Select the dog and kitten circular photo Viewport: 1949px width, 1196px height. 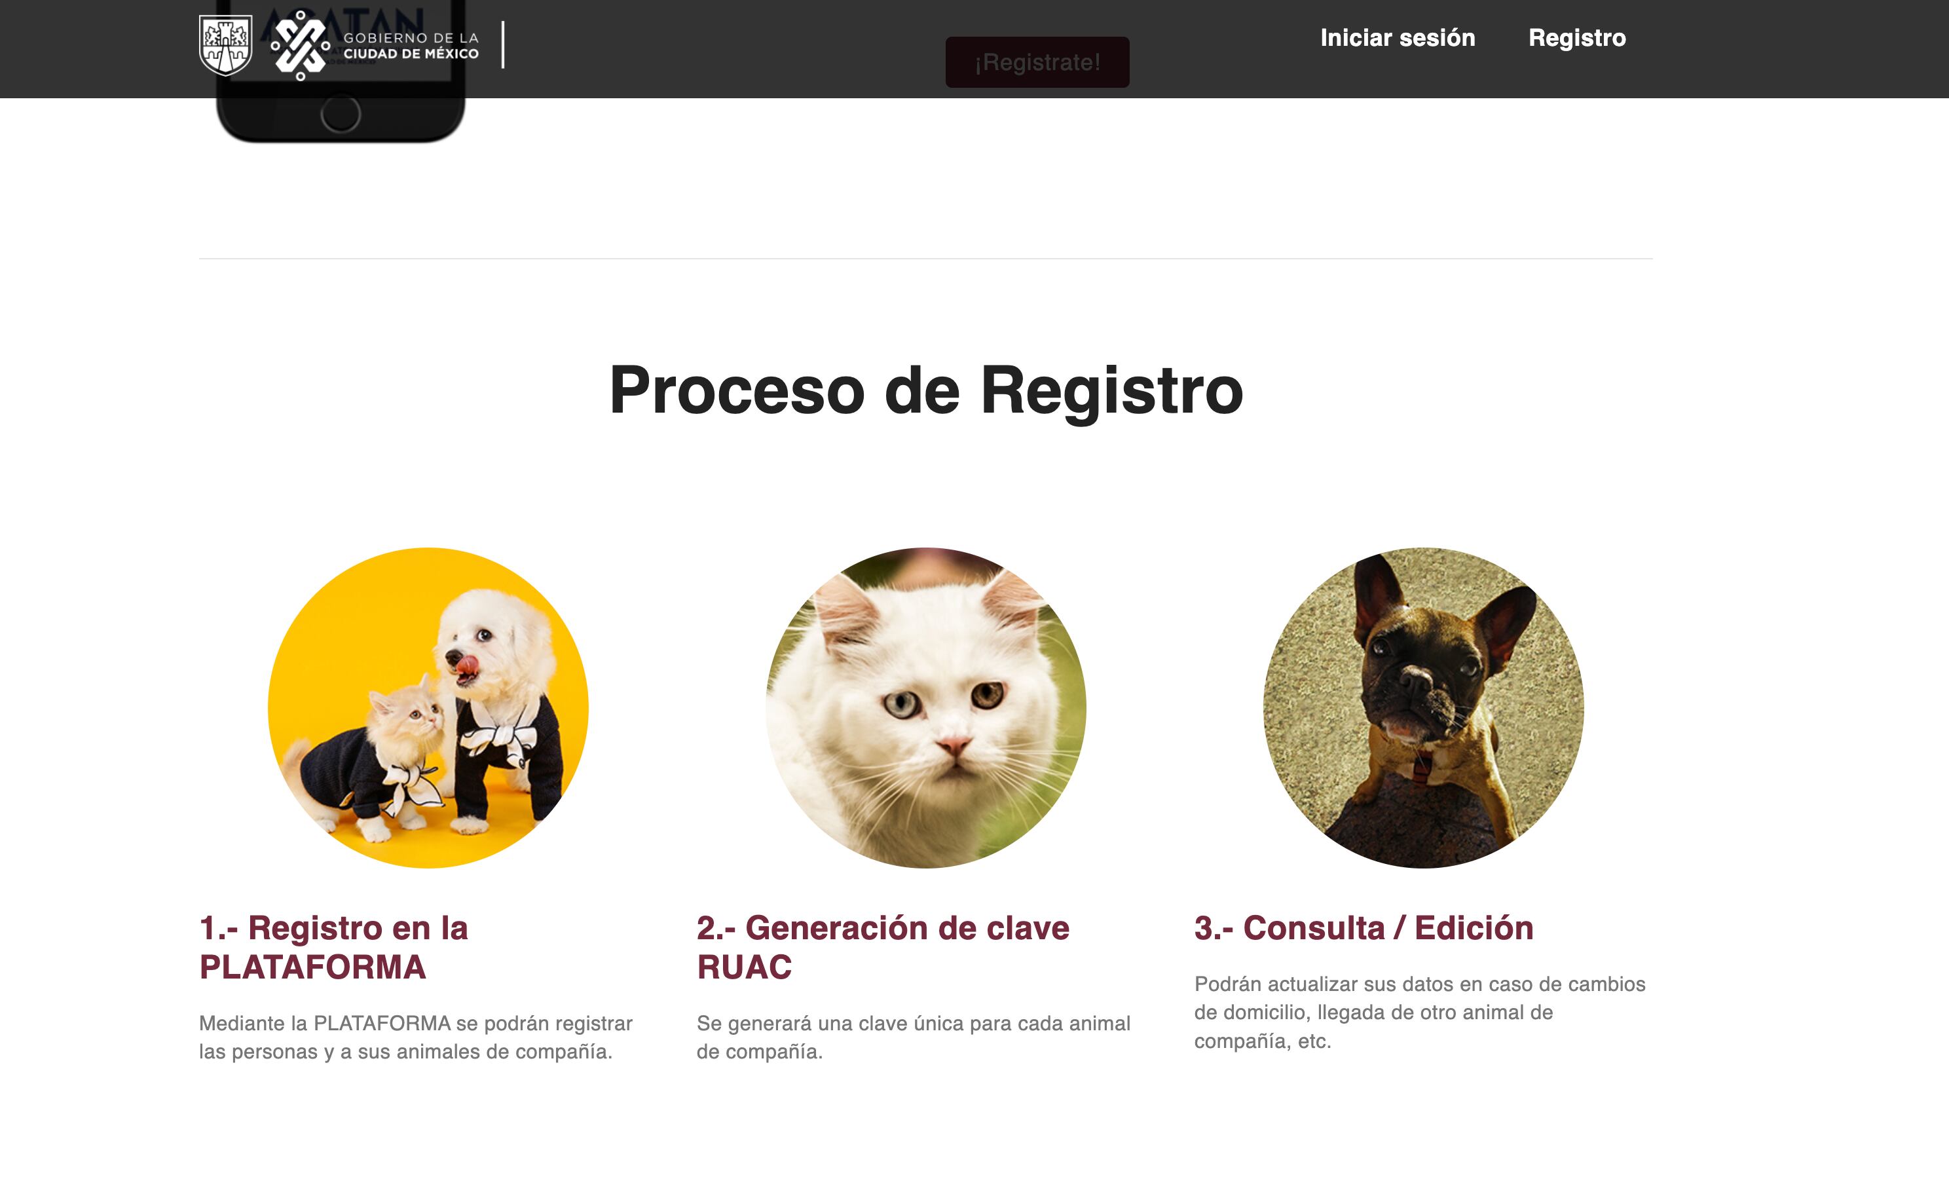(428, 707)
